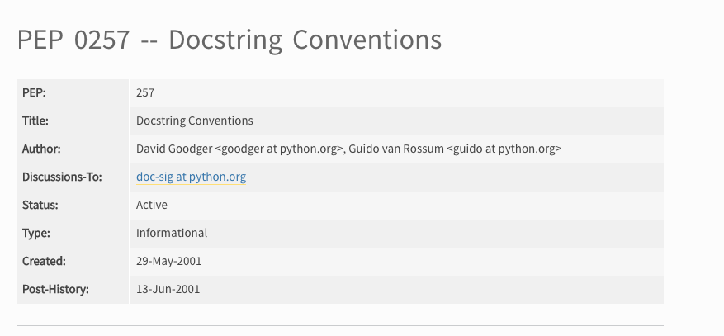
Task: Click Docstring Conventions in the Title row
Action: (x=194, y=121)
